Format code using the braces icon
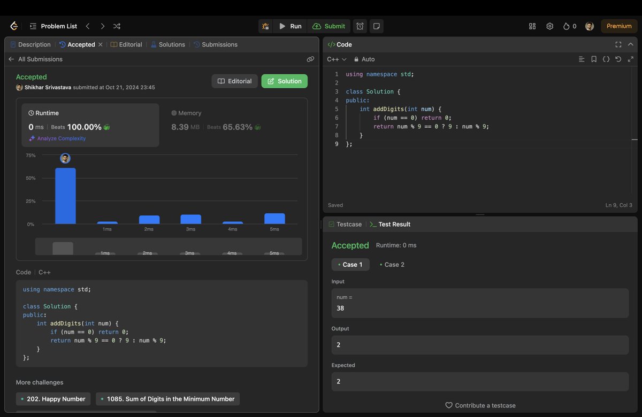 (606, 59)
